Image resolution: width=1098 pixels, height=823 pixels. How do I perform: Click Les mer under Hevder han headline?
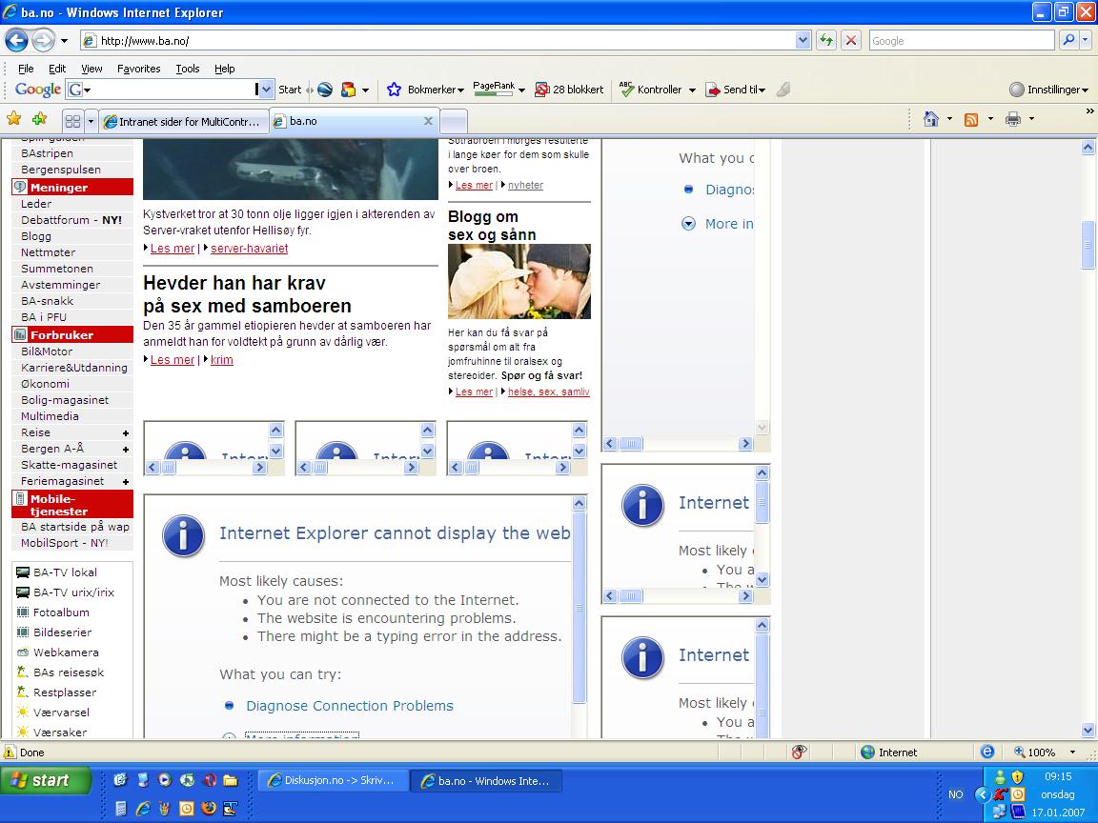point(173,360)
